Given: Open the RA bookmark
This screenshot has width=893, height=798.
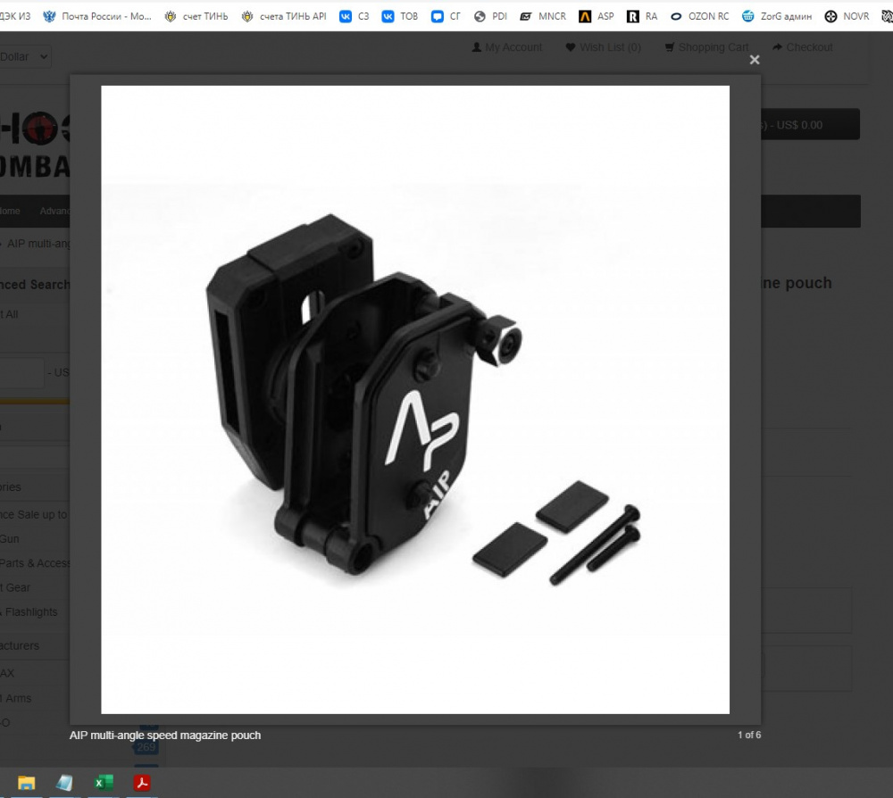Looking at the screenshot, I should [642, 16].
